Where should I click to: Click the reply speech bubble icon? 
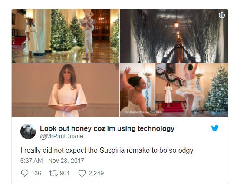click(x=25, y=173)
